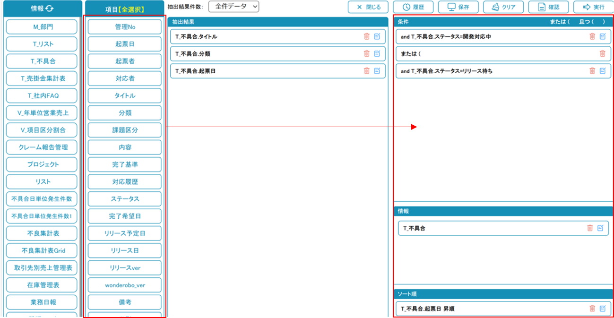Insert または ( operator in the 条件 header

click(x=557, y=22)
